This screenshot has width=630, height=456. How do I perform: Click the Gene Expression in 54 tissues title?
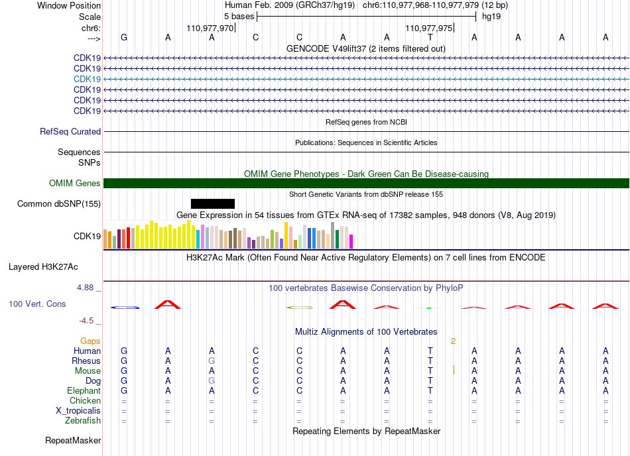pyautogui.click(x=365, y=215)
